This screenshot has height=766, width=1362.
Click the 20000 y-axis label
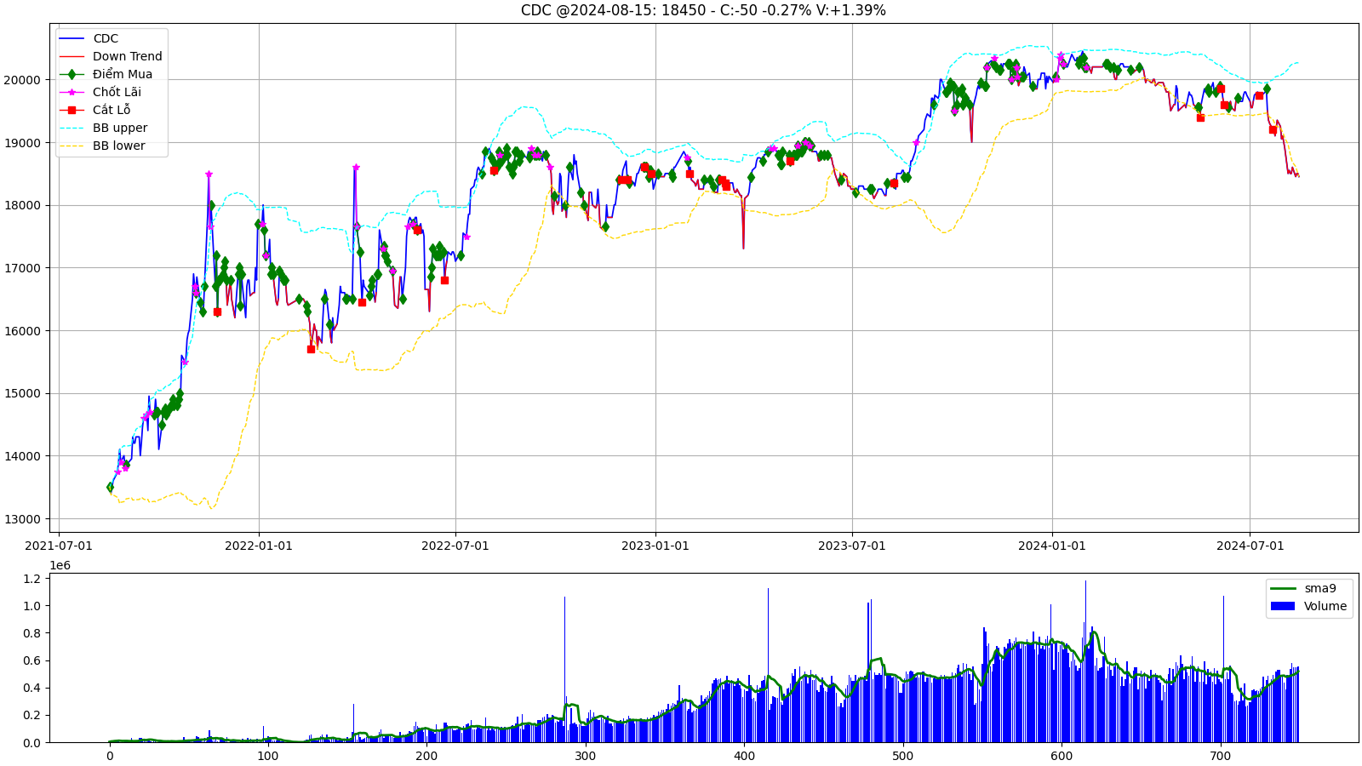[23, 80]
